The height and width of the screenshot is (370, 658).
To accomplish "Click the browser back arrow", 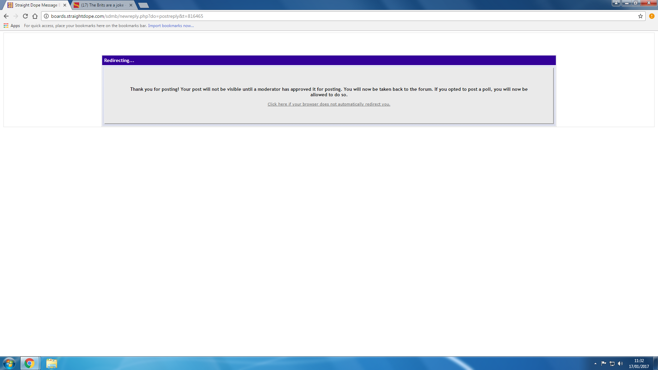I will click(x=6, y=16).
